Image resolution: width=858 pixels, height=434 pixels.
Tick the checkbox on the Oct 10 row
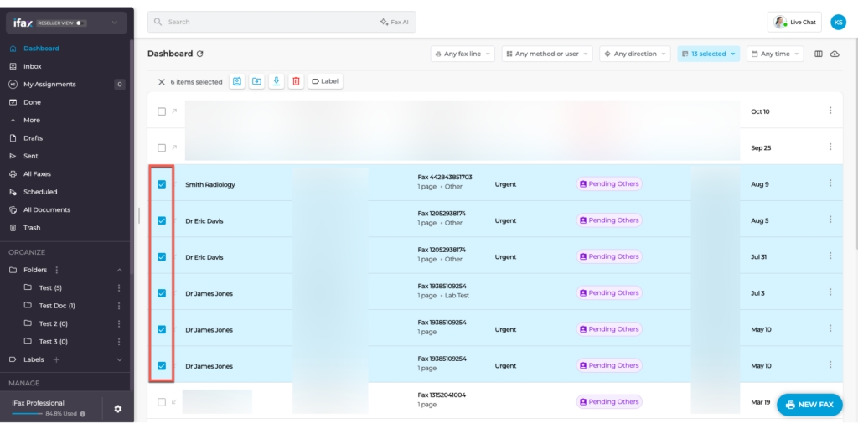(162, 111)
